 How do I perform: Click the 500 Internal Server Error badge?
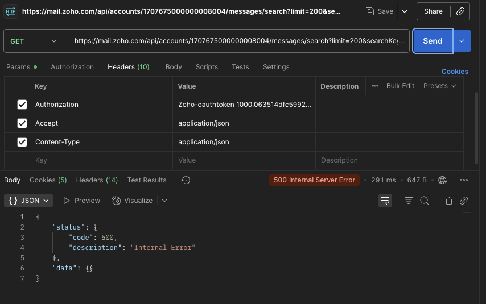click(x=314, y=180)
